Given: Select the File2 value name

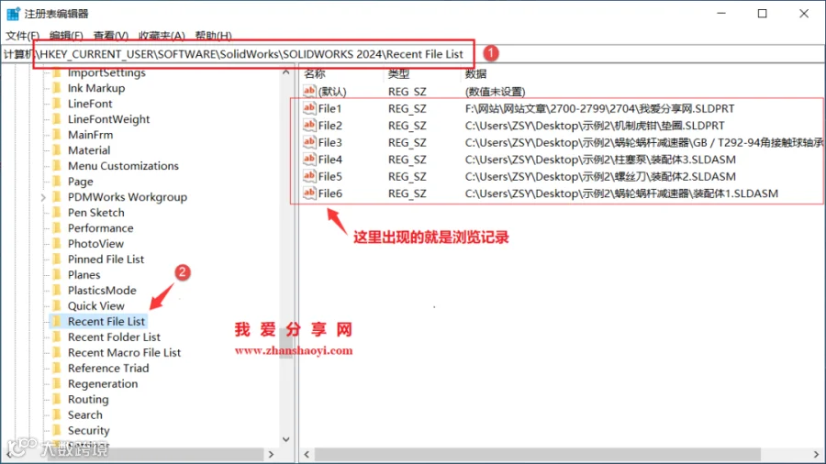Looking at the screenshot, I should click(329, 126).
